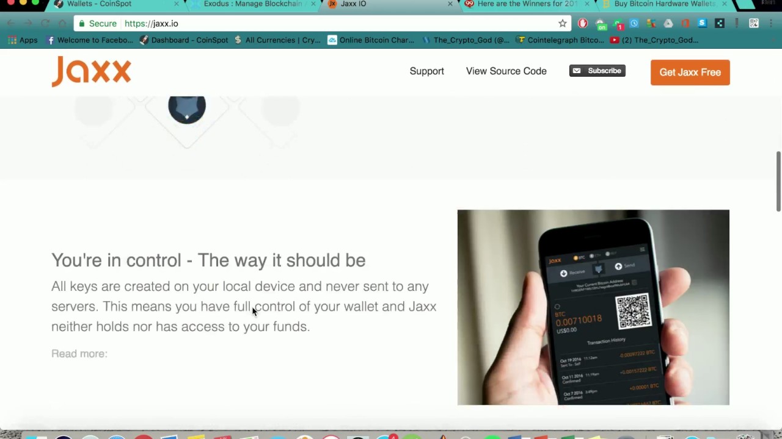The width and height of the screenshot is (782, 439).
Task: Open the blue clock extension
Action: point(634,23)
